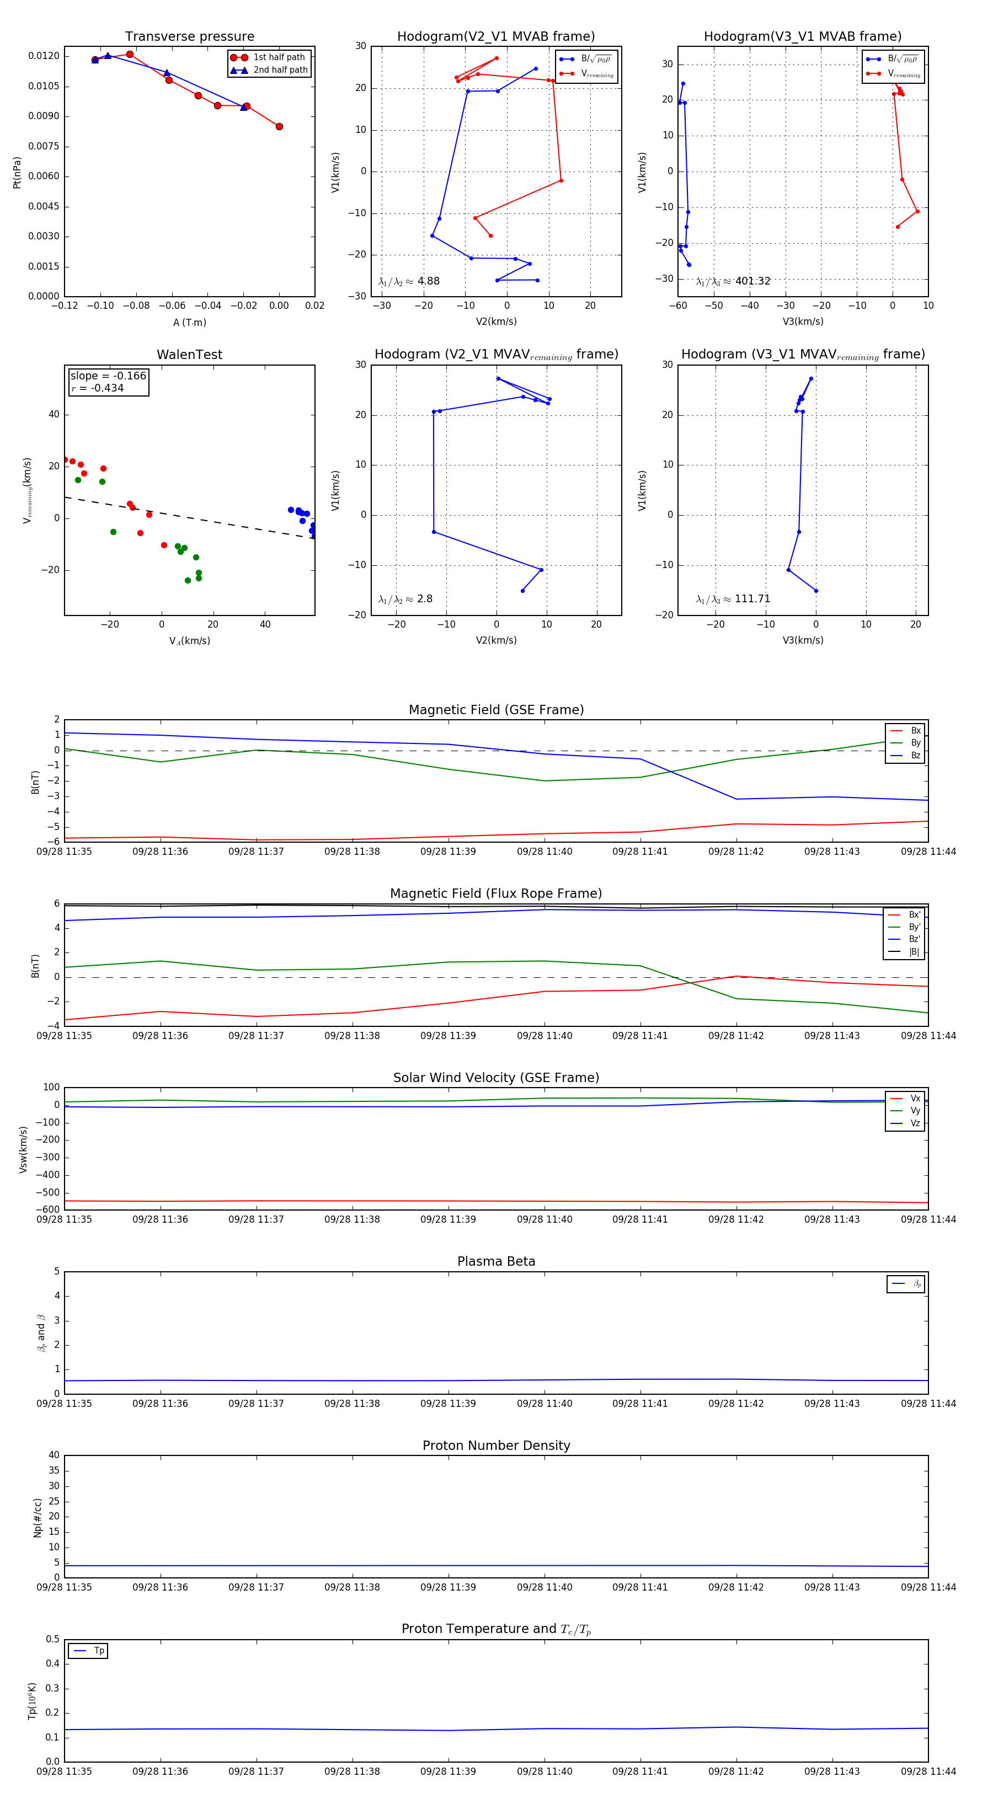Click V2(km/s) x-axis label under V2_V1 MVAB hodogram

click(x=496, y=322)
